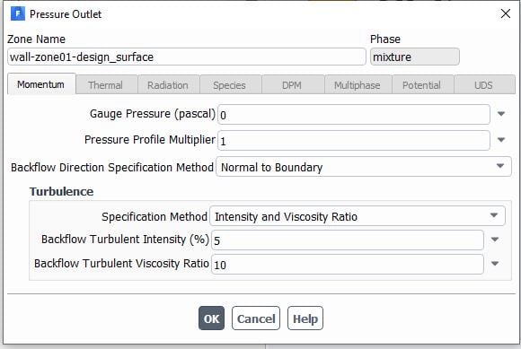Click the Zone Name text field
The width and height of the screenshot is (521, 349).
pyautogui.click(x=187, y=57)
